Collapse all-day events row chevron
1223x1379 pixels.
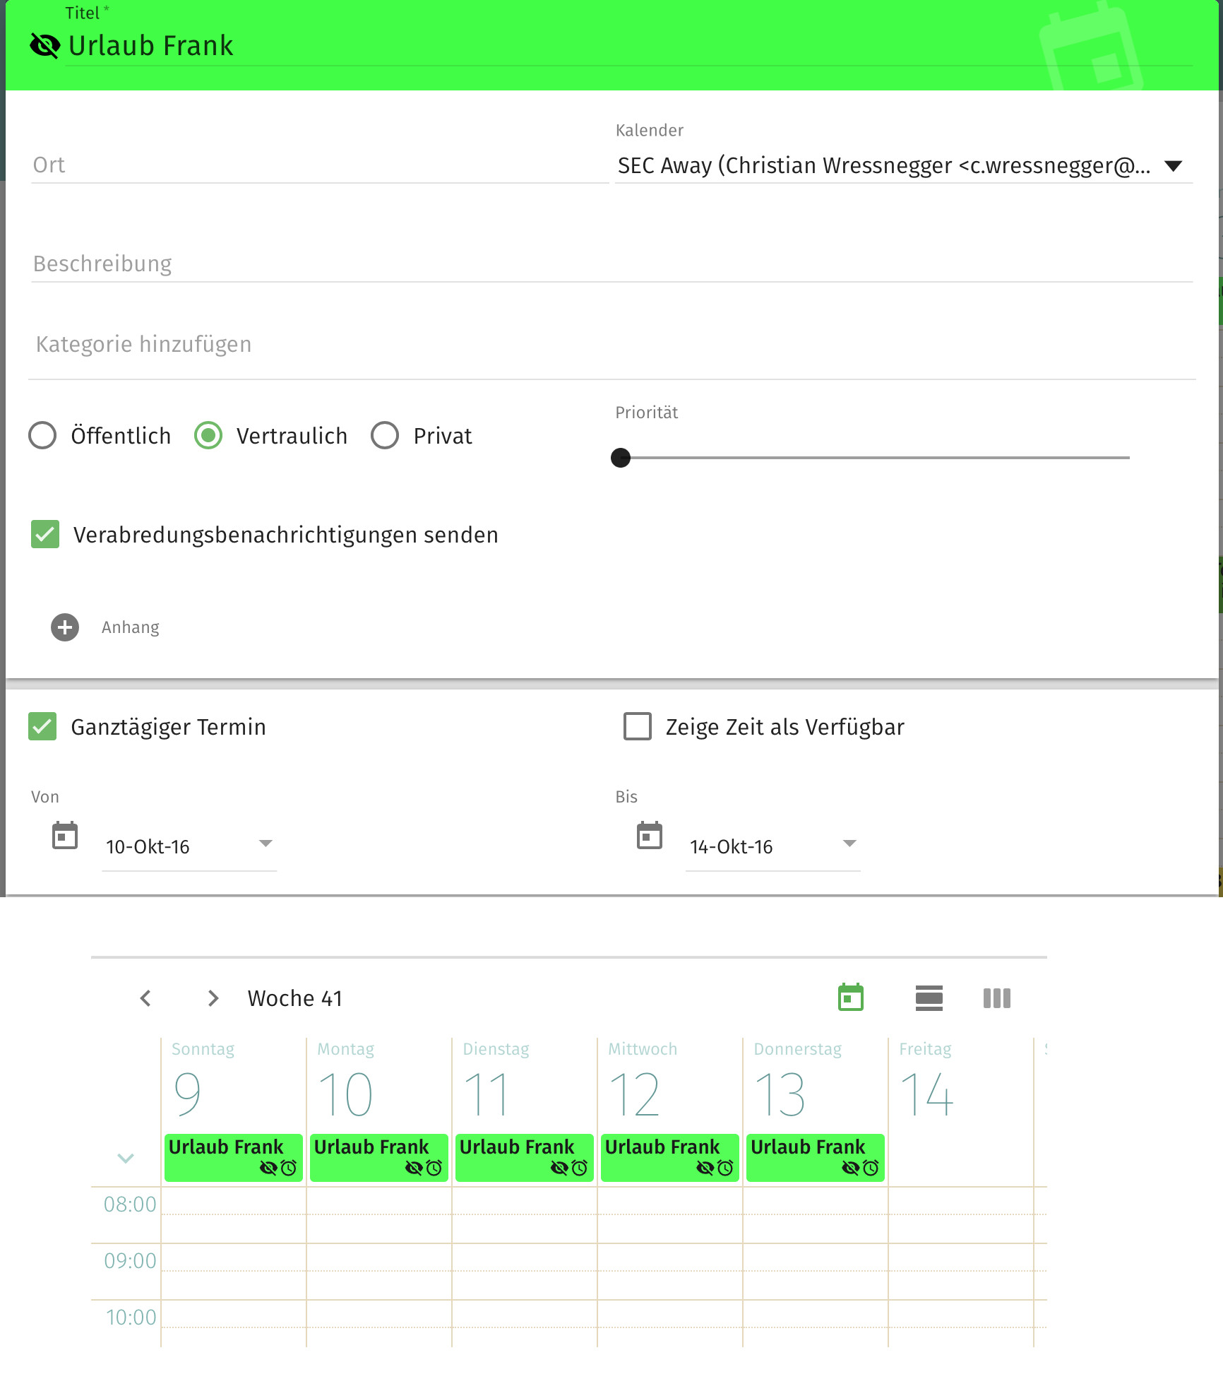[126, 1158]
